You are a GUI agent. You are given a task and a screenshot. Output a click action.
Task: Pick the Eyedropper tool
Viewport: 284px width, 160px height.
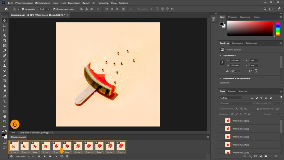click(5, 51)
